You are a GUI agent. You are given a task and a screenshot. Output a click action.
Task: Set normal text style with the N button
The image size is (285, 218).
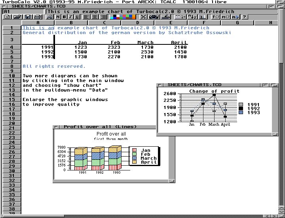(x=58, y=17)
